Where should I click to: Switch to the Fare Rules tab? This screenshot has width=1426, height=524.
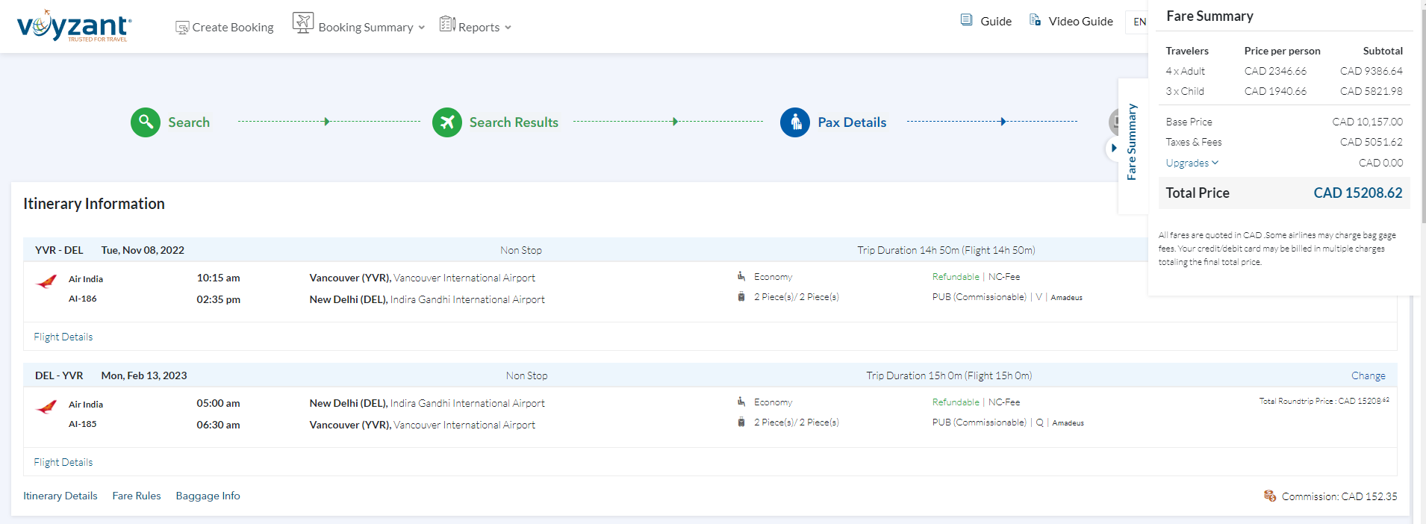[137, 496]
